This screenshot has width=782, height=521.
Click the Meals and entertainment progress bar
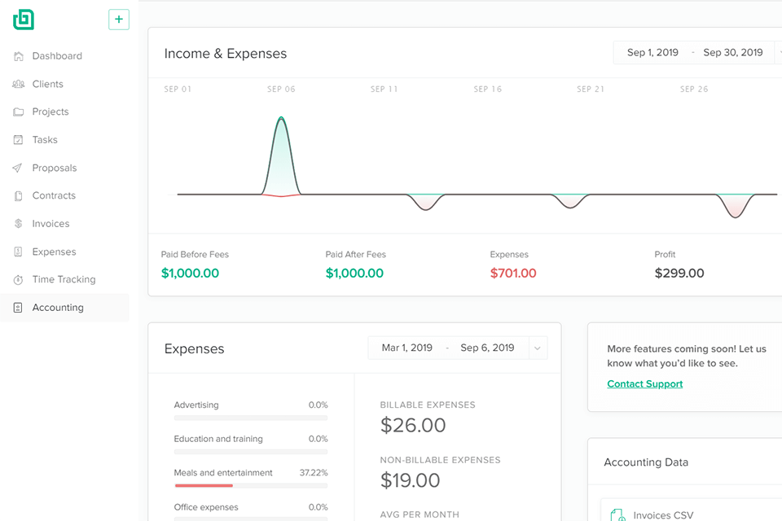click(251, 486)
